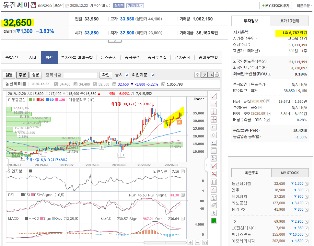The height and width of the screenshot is (246, 314).
Task: Select the four-division line tool
Action: pos(214,150)
